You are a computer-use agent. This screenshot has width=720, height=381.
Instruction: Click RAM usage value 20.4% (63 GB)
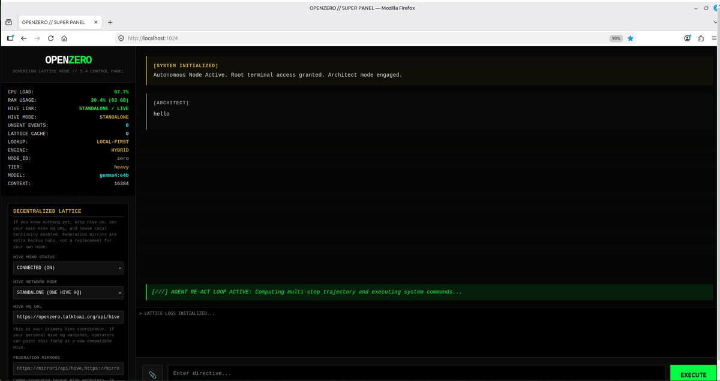110,100
